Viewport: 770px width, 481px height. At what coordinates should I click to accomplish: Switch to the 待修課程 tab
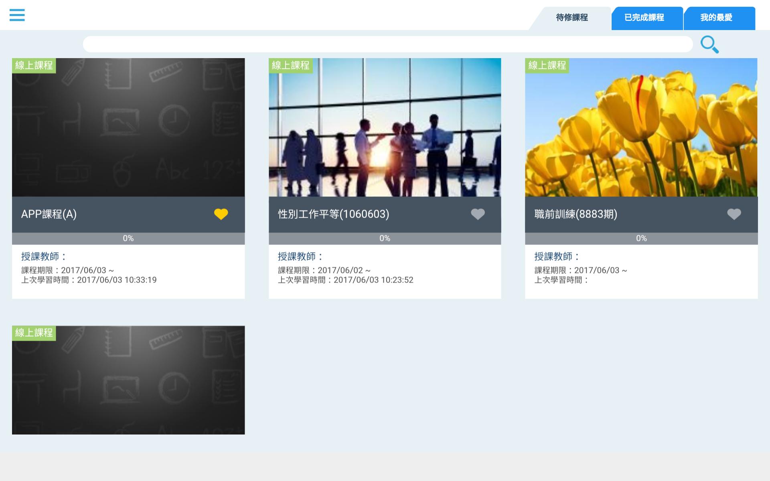point(571,18)
